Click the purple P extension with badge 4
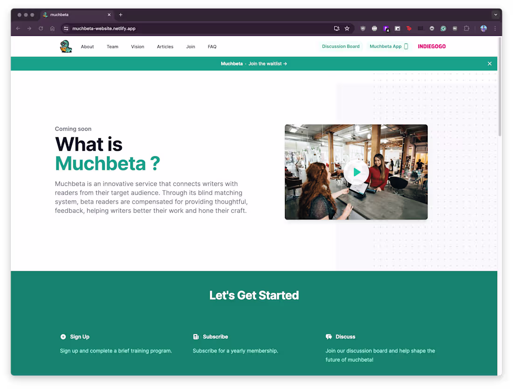 386,28
